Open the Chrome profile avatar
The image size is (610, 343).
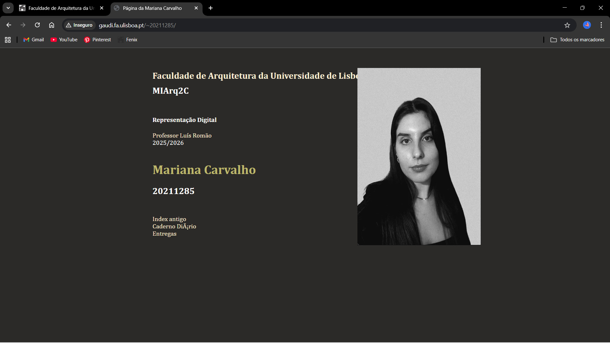pyautogui.click(x=586, y=25)
